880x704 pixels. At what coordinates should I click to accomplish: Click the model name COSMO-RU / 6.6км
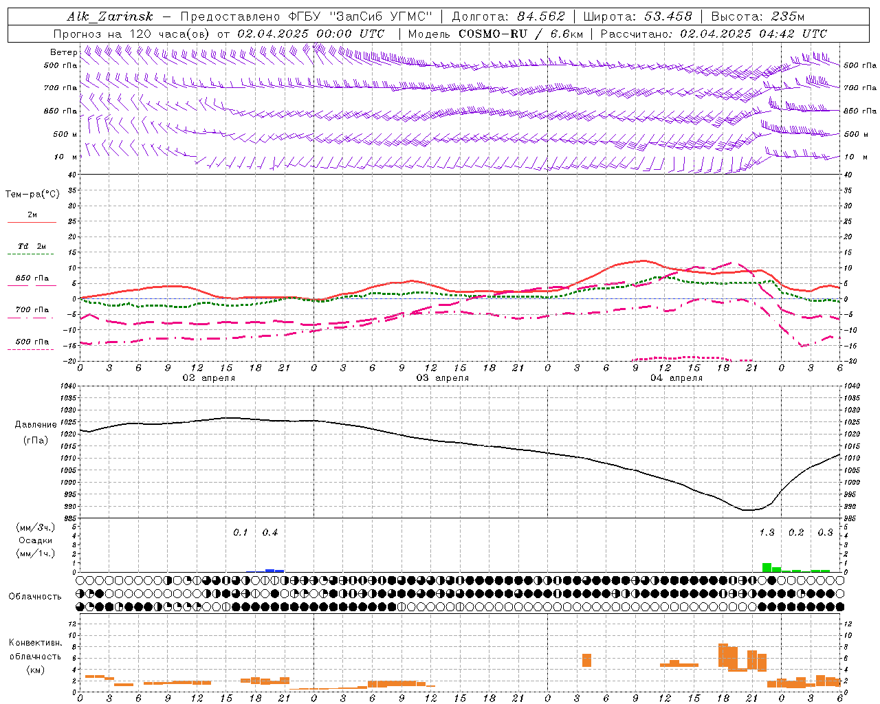(x=521, y=34)
